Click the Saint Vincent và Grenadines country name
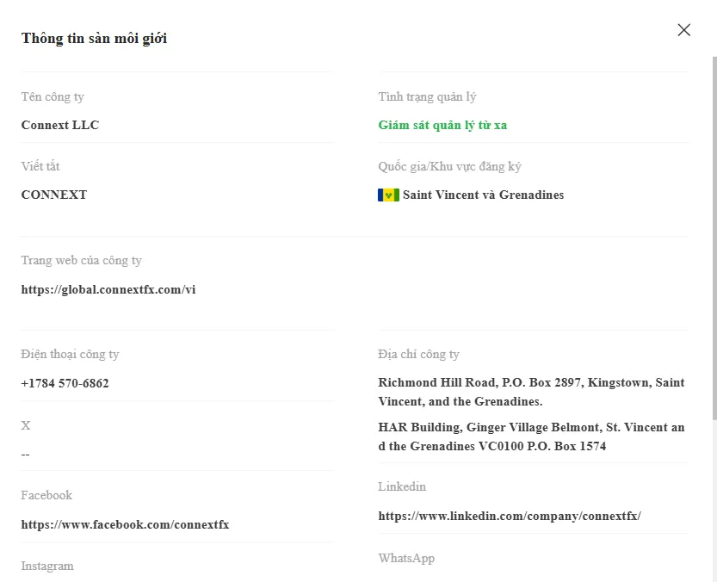Viewport: 717px width, 582px height. tap(483, 195)
